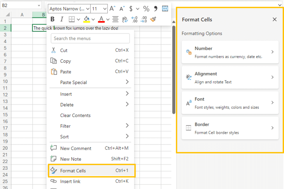
Task: Open the font name dropdown
Action: [x=69, y=9]
